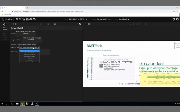Select 'No Such Number' return code option

pos(30,53)
